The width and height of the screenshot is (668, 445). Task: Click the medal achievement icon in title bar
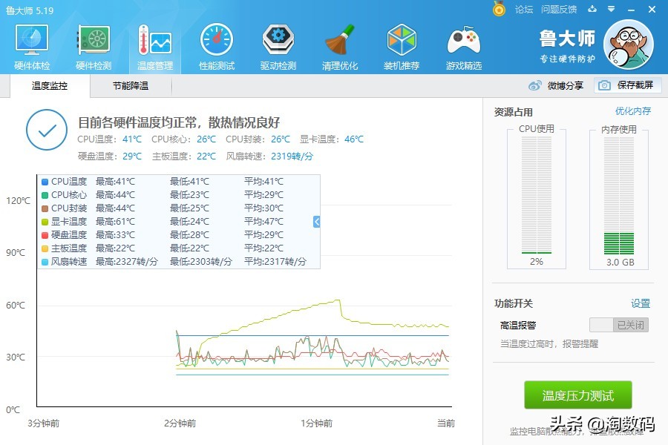pos(500,10)
